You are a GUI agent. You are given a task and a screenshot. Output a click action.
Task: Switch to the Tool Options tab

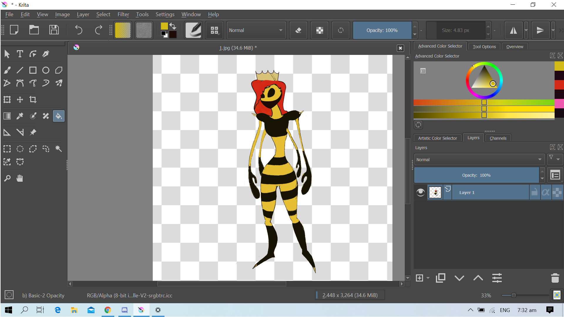tap(484, 46)
